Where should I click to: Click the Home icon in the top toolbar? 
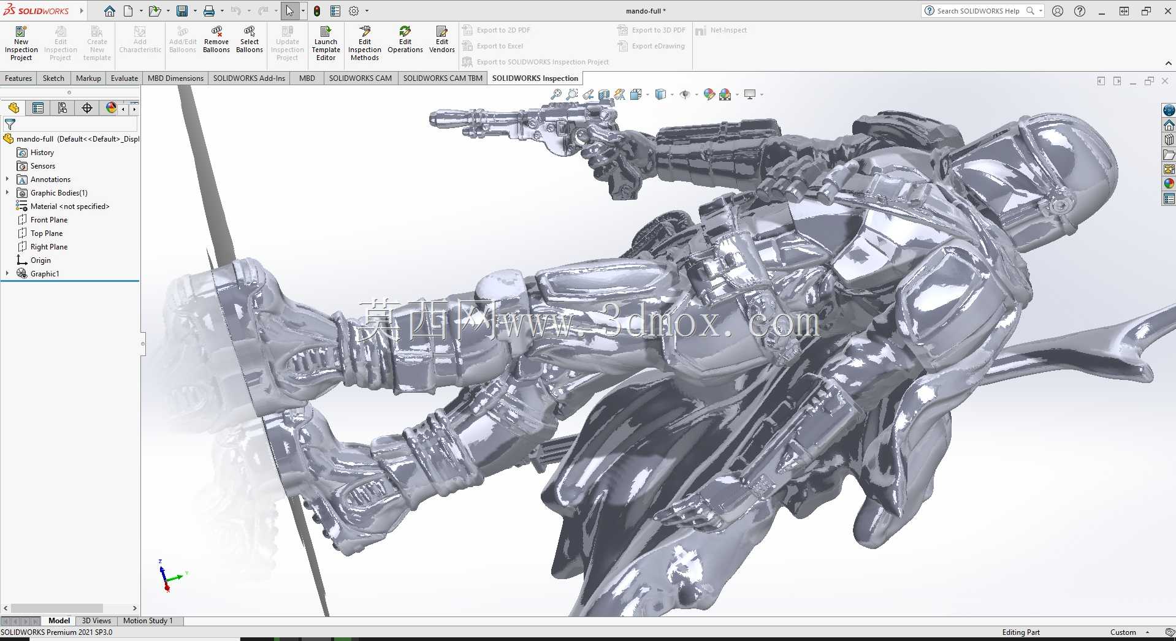point(110,11)
